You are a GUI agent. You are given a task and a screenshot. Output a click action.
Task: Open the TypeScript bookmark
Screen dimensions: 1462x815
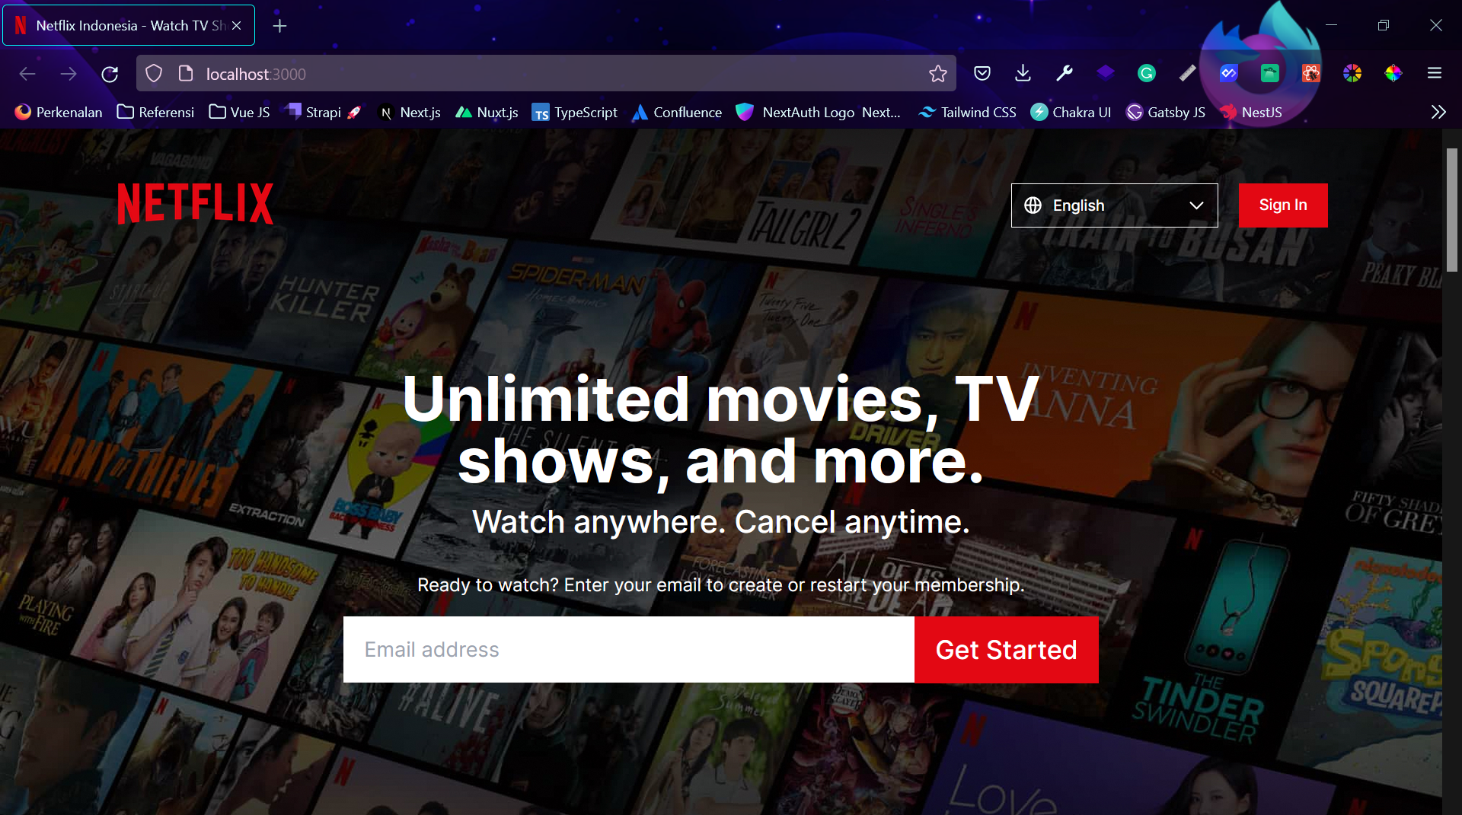575,112
